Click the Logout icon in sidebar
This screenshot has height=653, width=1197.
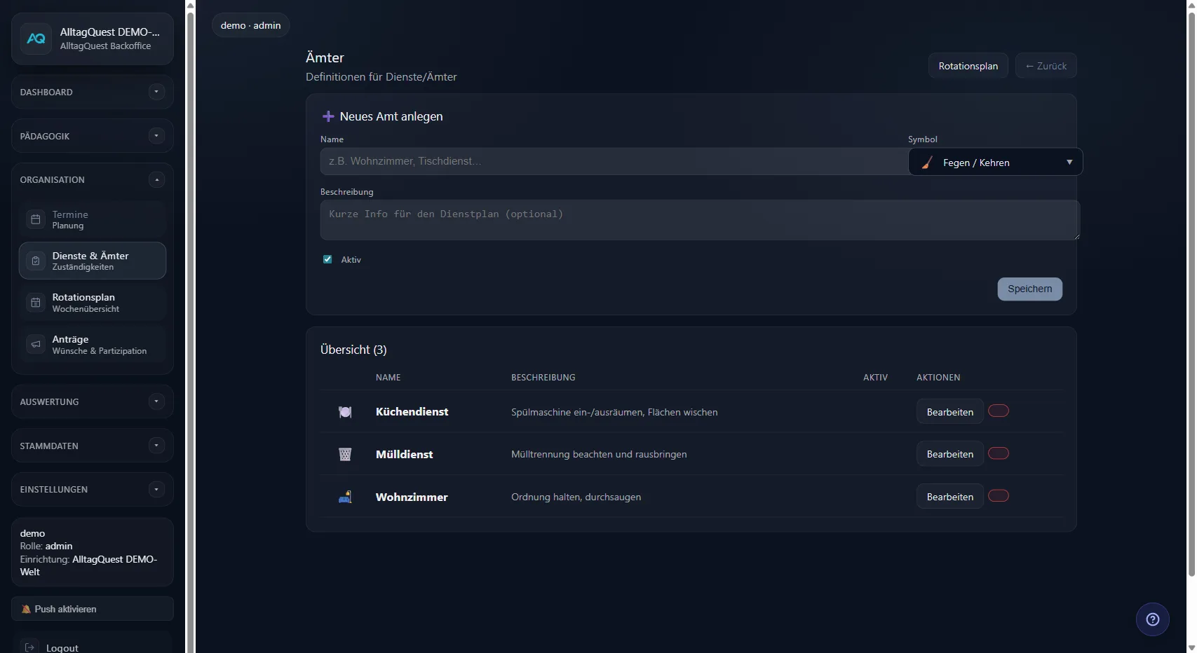click(x=29, y=647)
